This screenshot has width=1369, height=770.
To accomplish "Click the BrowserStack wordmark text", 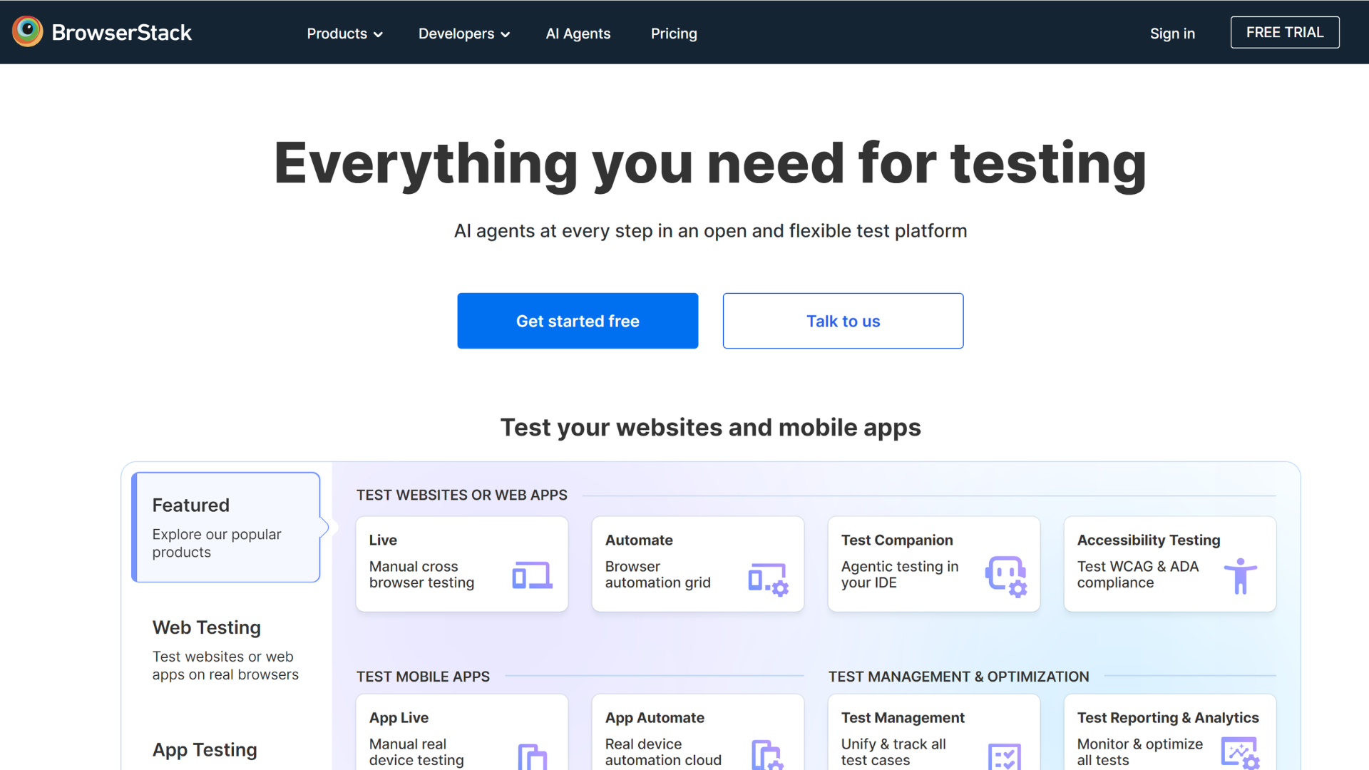I will [122, 32].
